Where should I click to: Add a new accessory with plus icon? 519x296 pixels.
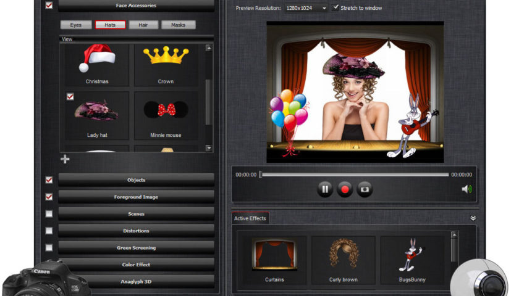(65, 159)
